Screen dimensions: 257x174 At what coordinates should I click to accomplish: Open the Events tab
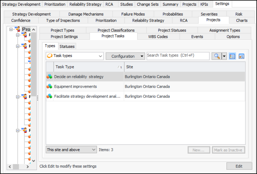(197, 37)
